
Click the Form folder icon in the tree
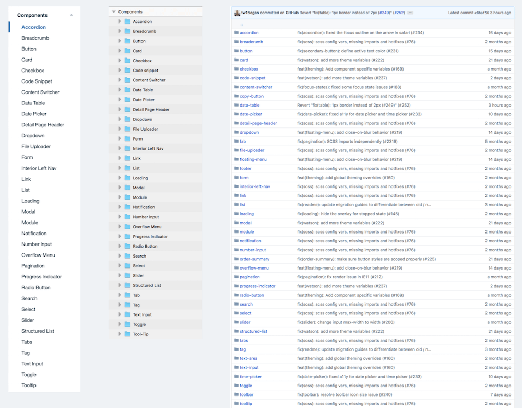127,138
